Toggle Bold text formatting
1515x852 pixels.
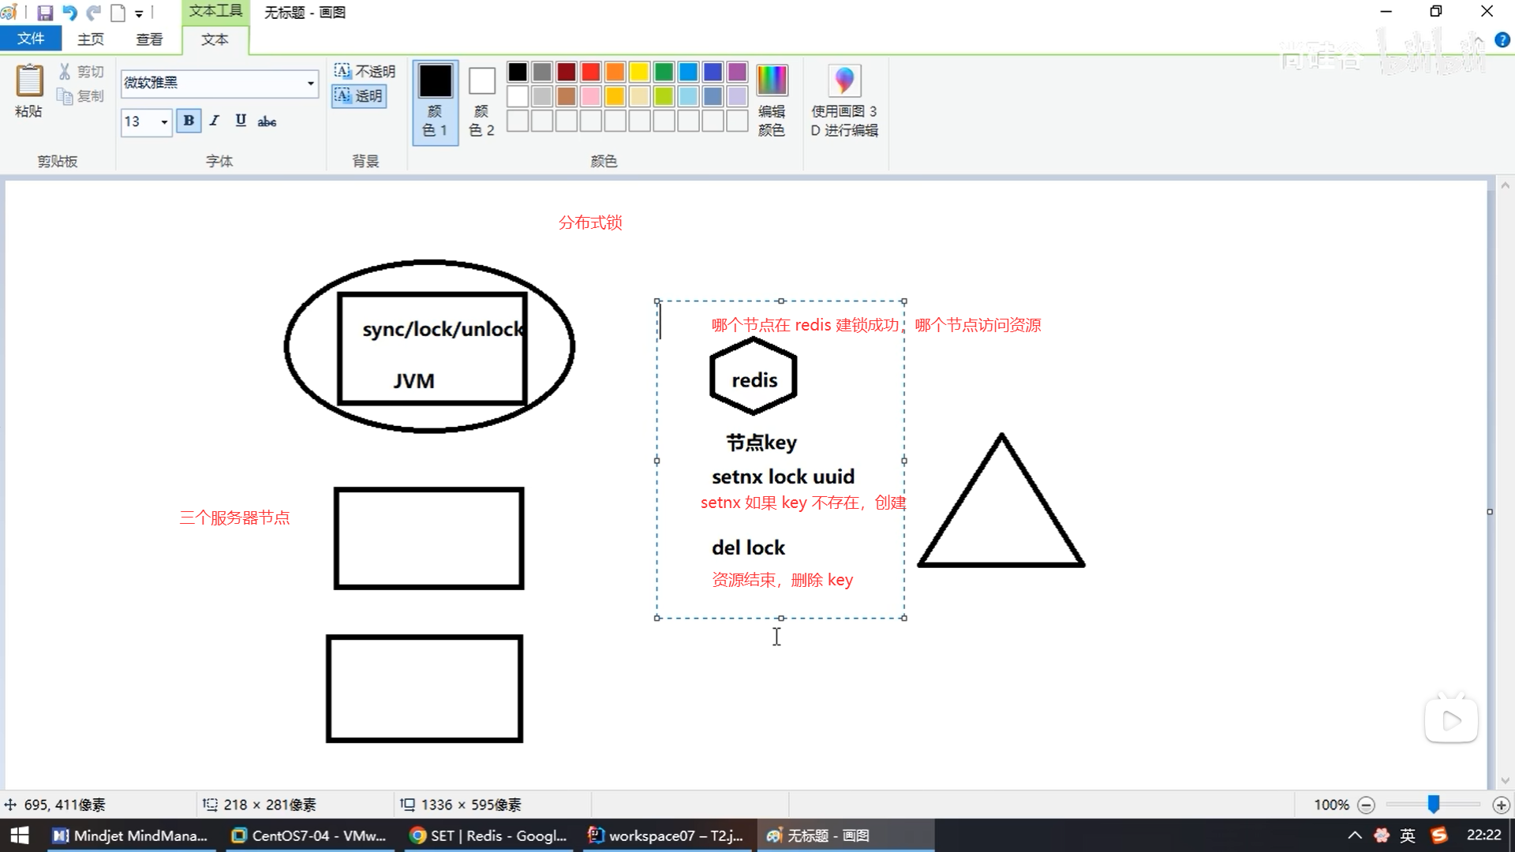pos(189,121)
